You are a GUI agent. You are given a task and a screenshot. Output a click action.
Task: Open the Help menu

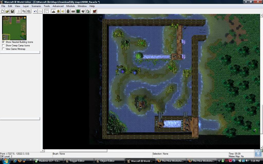click(92, 6)
